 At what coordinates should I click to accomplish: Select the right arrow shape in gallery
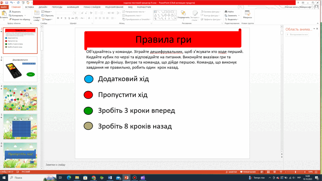tap(165, 15)
